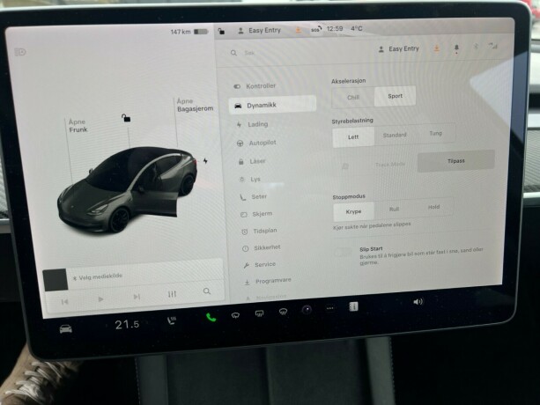
Task: Tap the 147 km range readout
Action: (x=181, y=32)
